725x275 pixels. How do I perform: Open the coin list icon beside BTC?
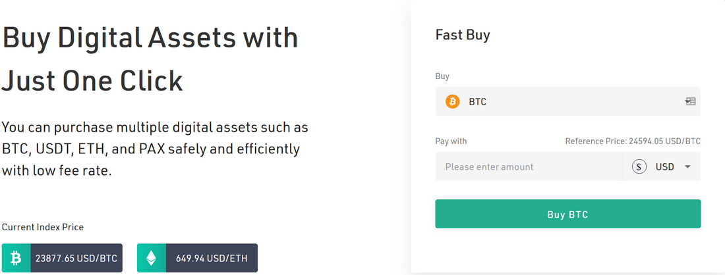(690, 101)
